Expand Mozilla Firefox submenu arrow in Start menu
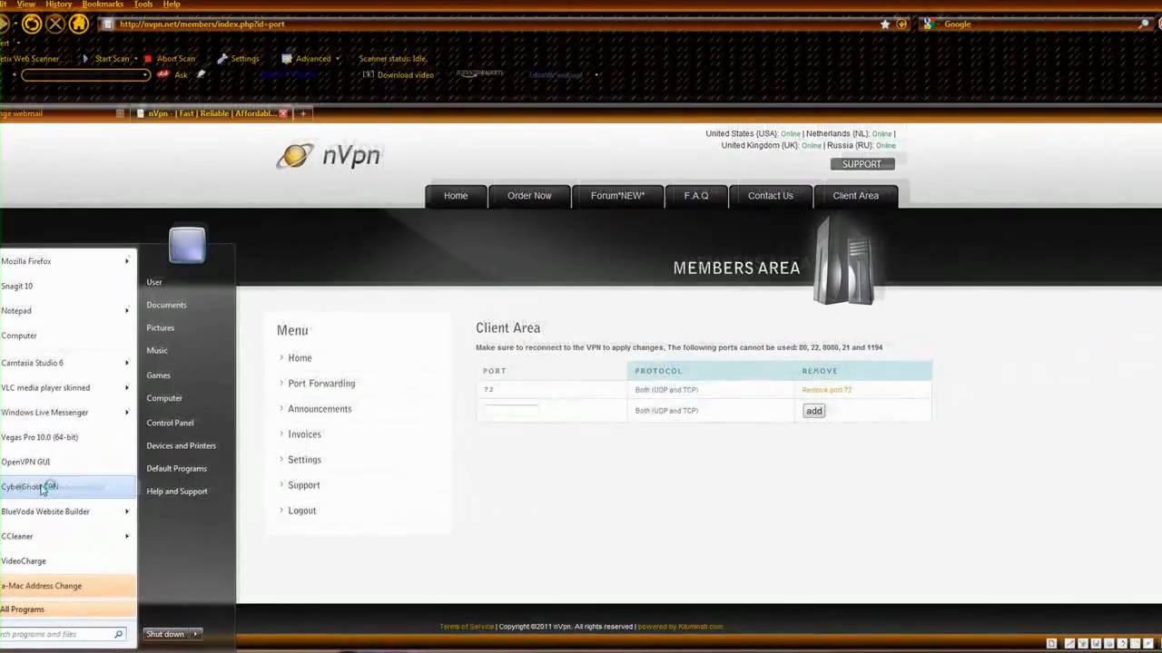Screen dimensions: 1162x653 [127, 261]
